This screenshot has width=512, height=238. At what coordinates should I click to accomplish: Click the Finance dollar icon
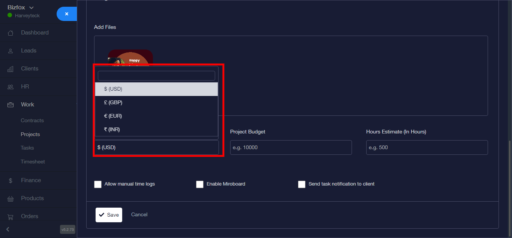click(x=10, y=181)
